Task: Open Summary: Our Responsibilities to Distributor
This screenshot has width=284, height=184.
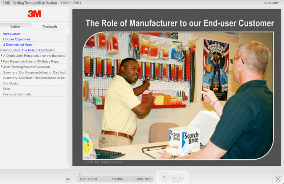Action: (34, 72)
